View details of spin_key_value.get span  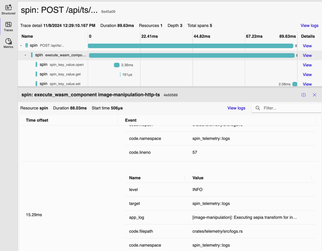307,75
